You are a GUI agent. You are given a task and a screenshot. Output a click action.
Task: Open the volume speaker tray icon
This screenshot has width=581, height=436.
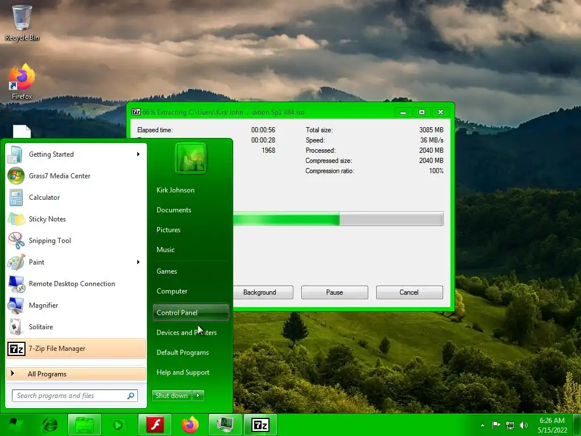[x=524, y=425]
